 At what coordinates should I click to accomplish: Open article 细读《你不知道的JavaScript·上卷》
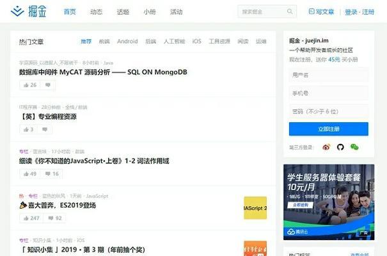tap(94, 161)
